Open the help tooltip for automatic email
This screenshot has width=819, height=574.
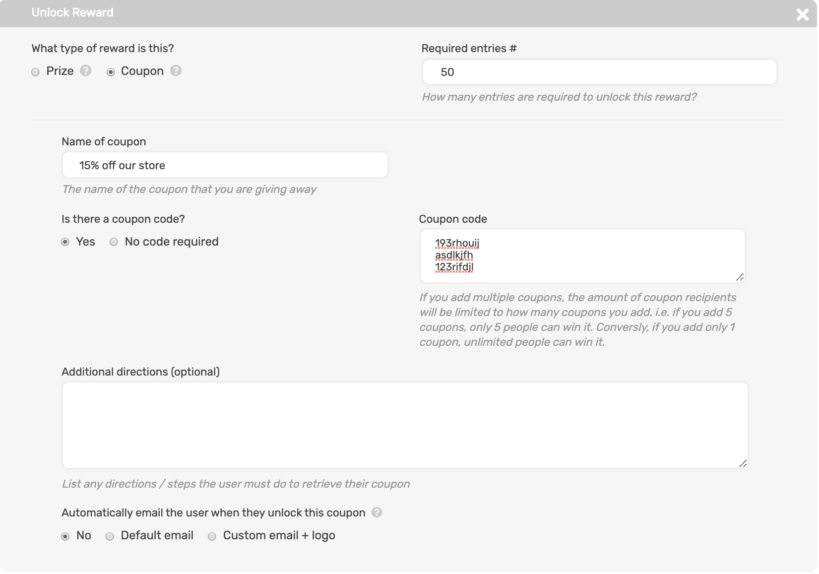[x=377, y=512]
